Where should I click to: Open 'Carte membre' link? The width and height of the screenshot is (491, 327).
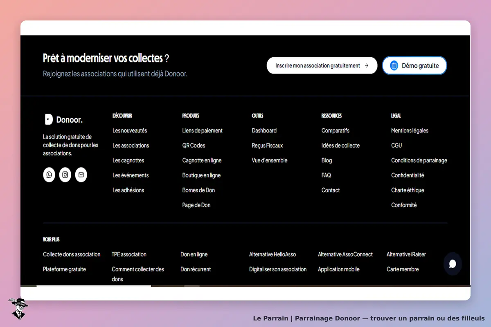click(403, 269)
